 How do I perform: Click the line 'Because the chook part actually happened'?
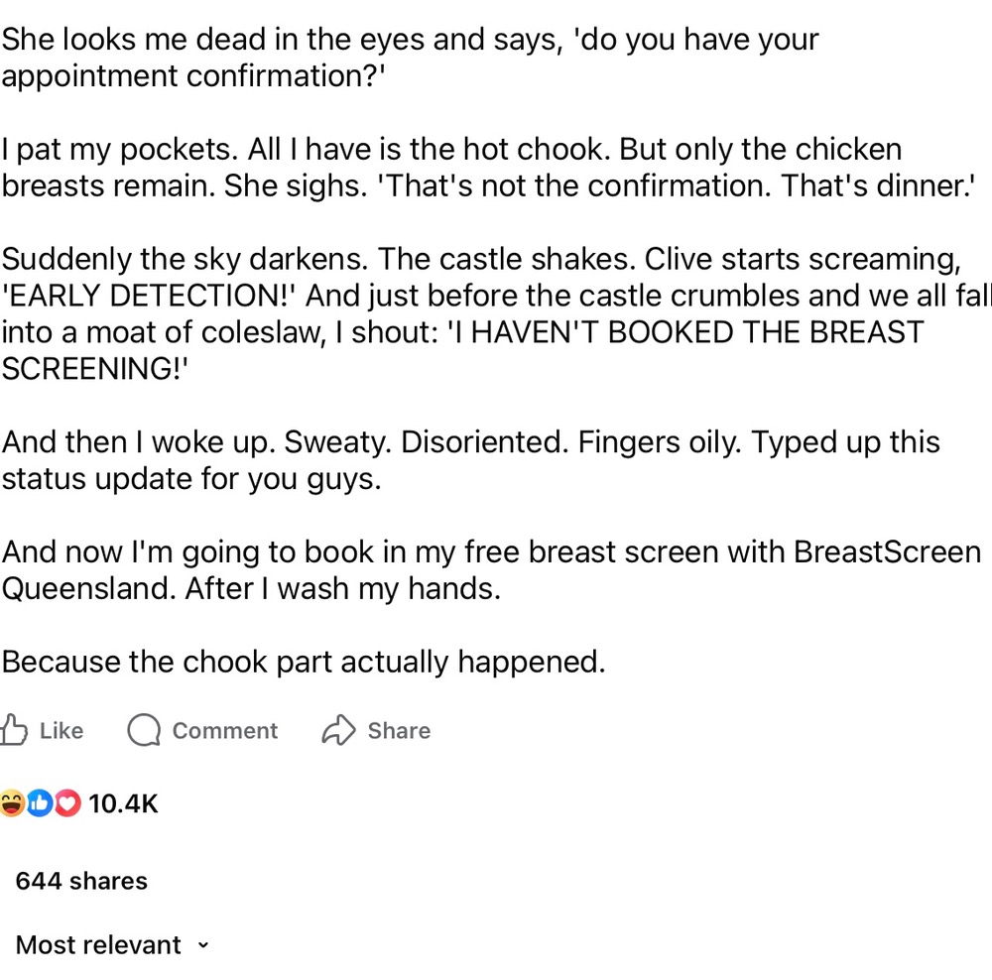(x=304, y=662)
